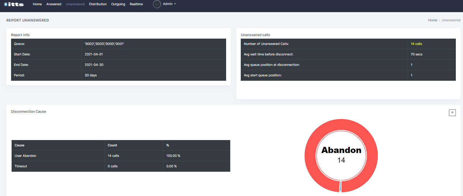Viewport: 463px width, 196px height.
Task: Click 'Avg wait time before disconnect:' label
Action: 269,54
